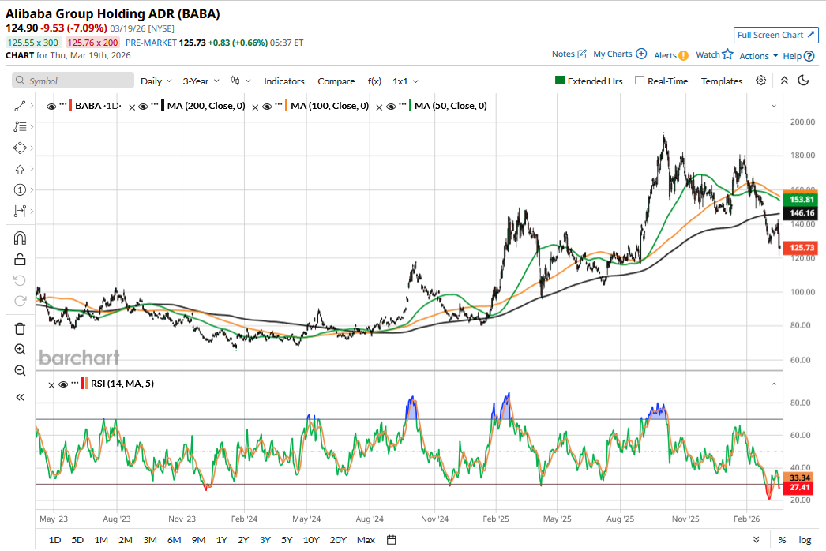
Task: Select the 1Y time range
Action: point(222,540)
